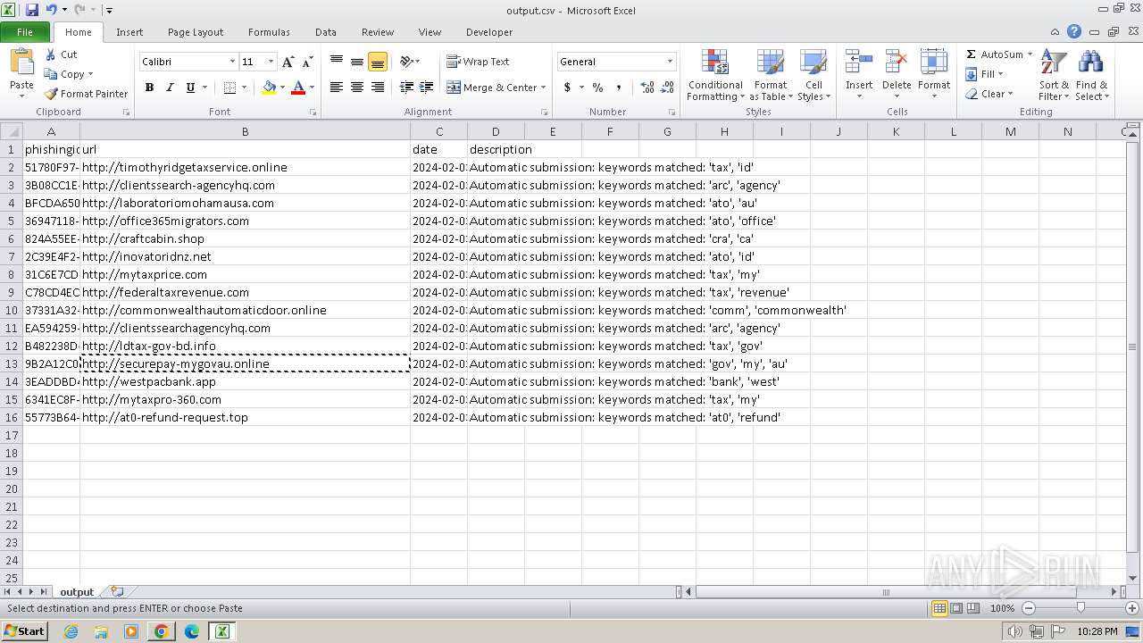Screen dimensions: 1143x643
Task: Adjust the zoom slider handle
Action: coord(1080,608)
